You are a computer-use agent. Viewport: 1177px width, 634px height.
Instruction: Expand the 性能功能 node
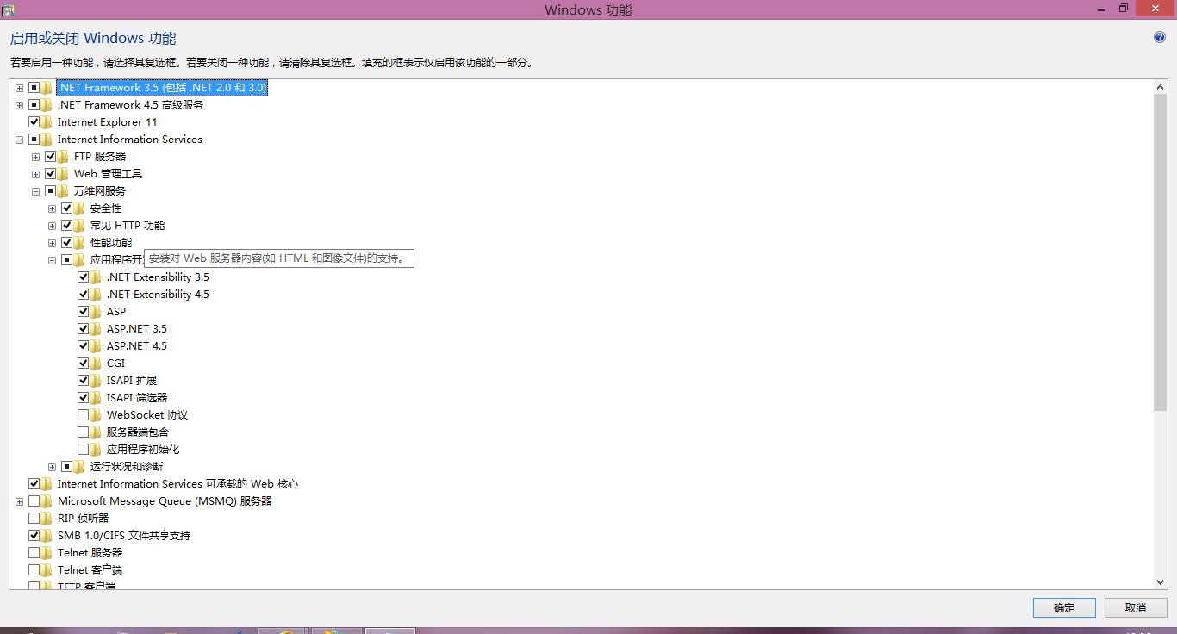52,243
